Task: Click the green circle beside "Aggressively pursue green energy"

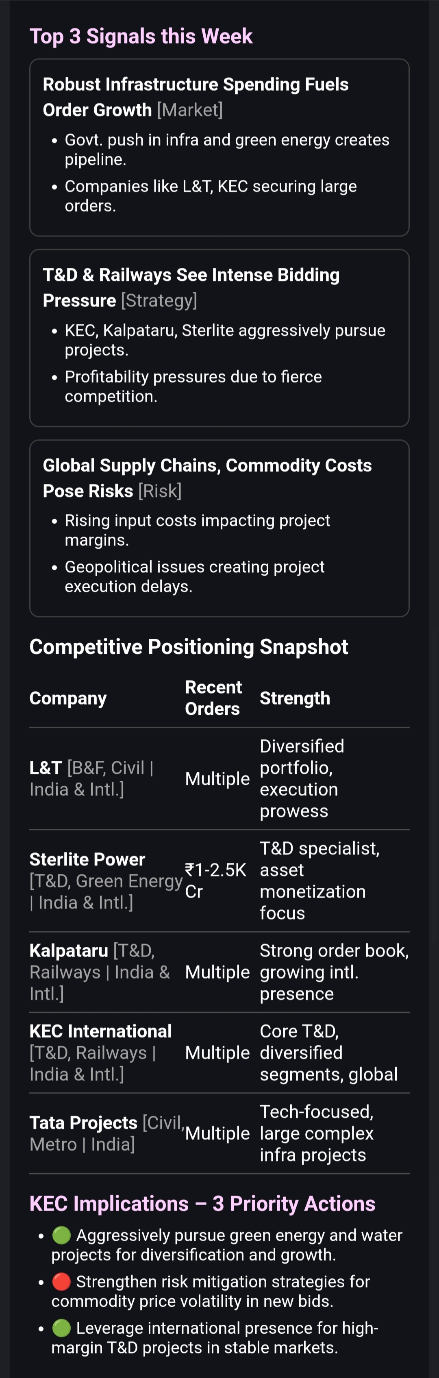Action: 61,1235
